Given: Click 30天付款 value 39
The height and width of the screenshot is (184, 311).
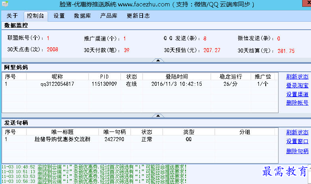Looking at the screenshot, I should pos(127,50).
